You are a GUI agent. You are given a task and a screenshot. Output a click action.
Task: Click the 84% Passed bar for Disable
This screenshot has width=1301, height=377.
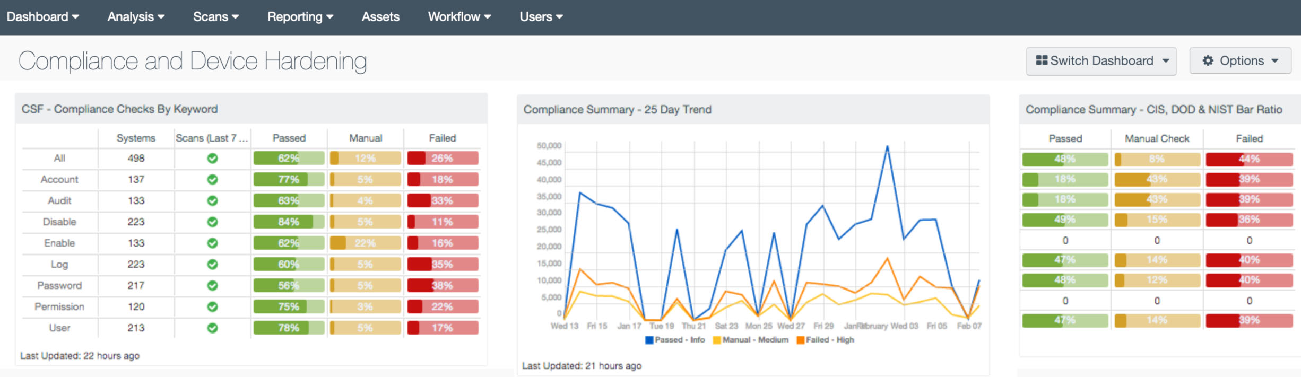[289, 222]
